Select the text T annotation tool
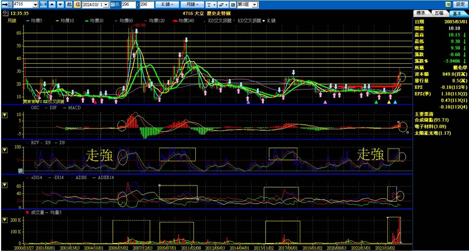The height and width of the screenshot is (251, 469). tap(209, 4)
